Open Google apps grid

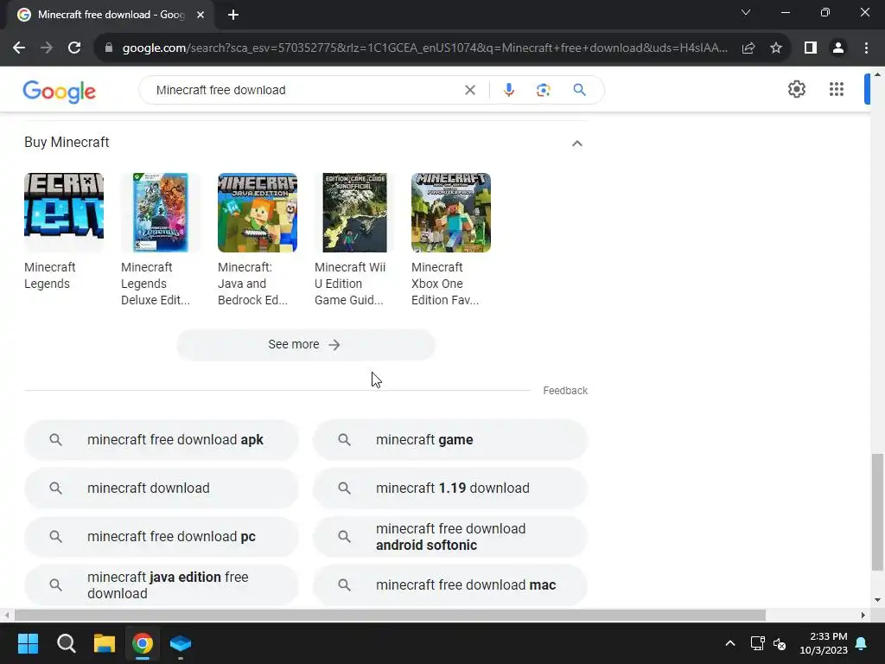[837, 89]
